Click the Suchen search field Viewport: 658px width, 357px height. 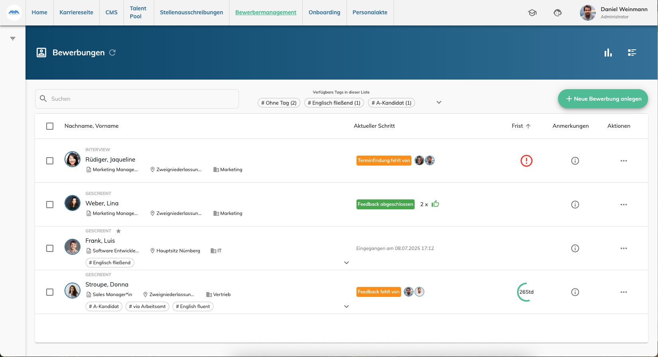coord(137,99)
